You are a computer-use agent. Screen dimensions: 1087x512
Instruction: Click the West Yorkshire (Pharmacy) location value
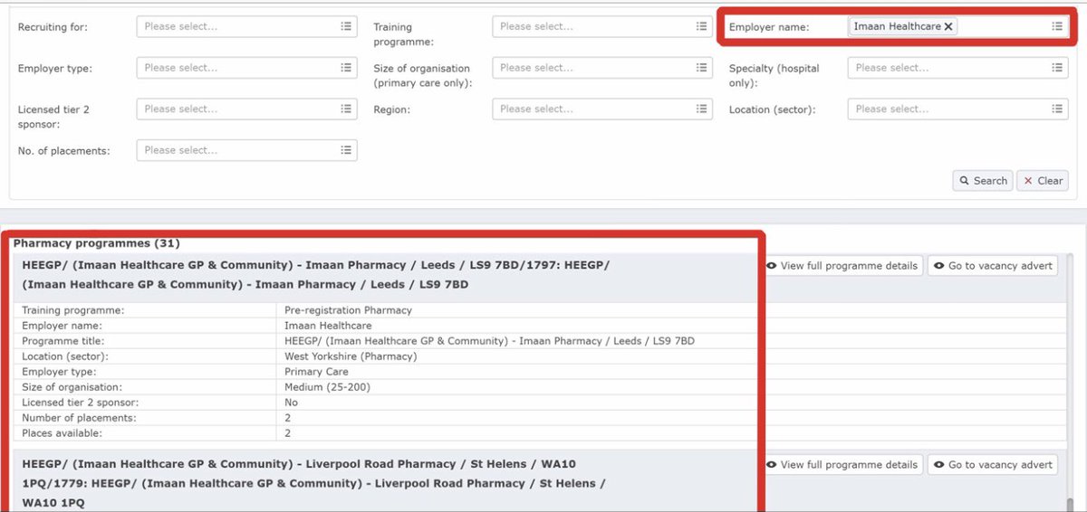[x=351, y=356]
